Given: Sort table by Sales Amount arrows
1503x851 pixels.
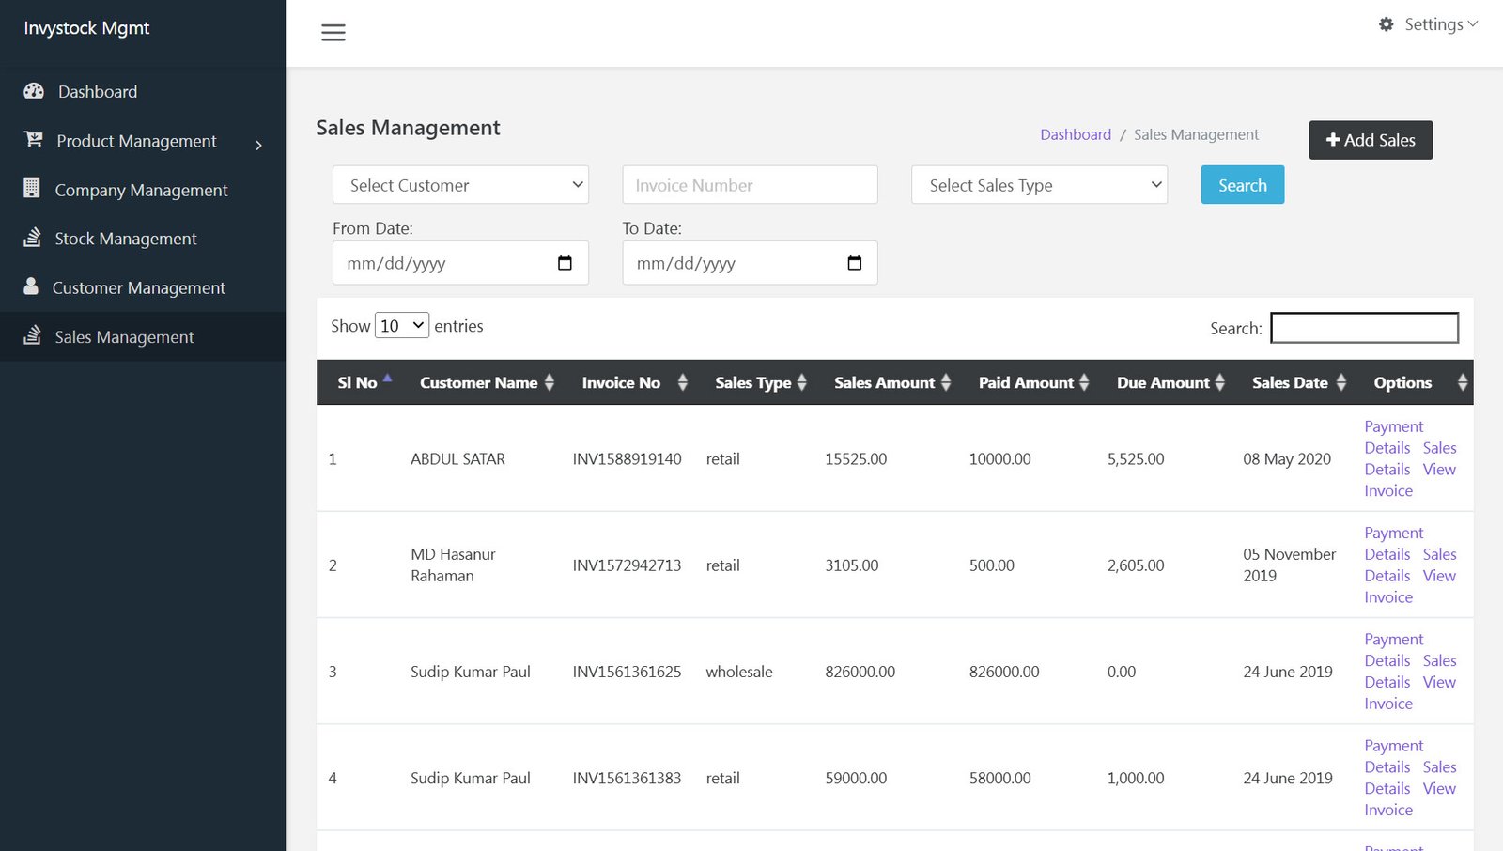Looking at the screenshot, I should pos(946,382).
